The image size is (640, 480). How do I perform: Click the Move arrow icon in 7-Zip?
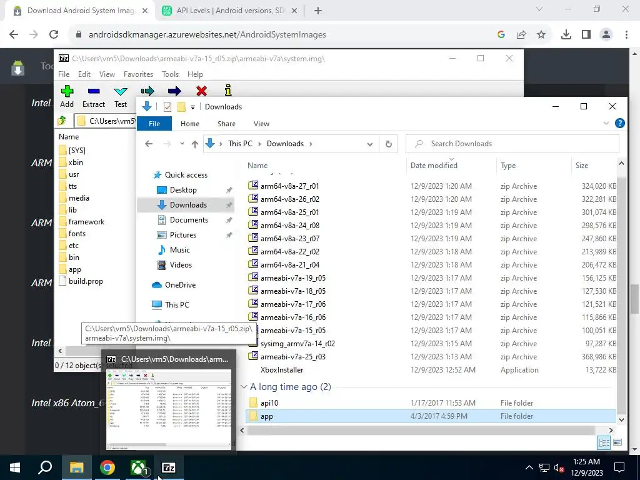click(x=174, y=91)
